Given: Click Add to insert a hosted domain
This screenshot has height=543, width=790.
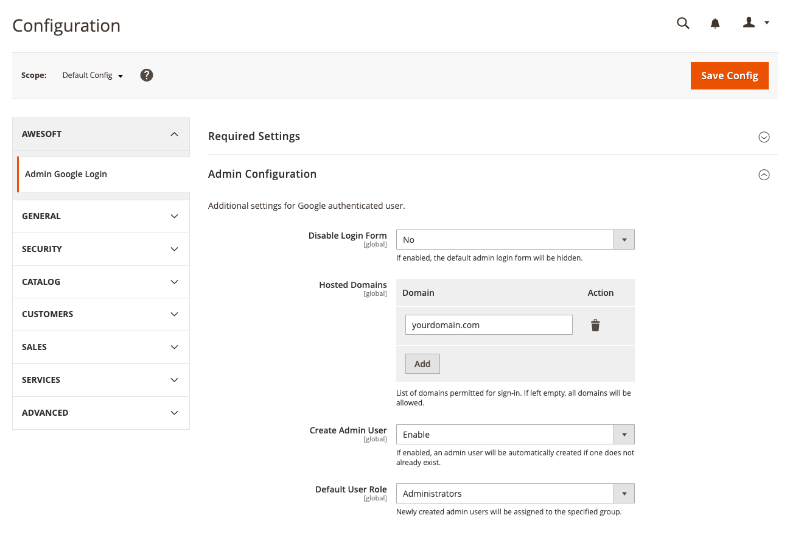Looking at the screenshot, I should coord(422,364).
